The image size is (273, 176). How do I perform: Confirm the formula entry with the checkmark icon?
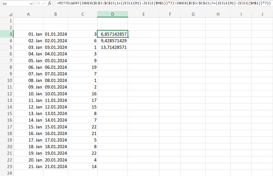point(44,4)
